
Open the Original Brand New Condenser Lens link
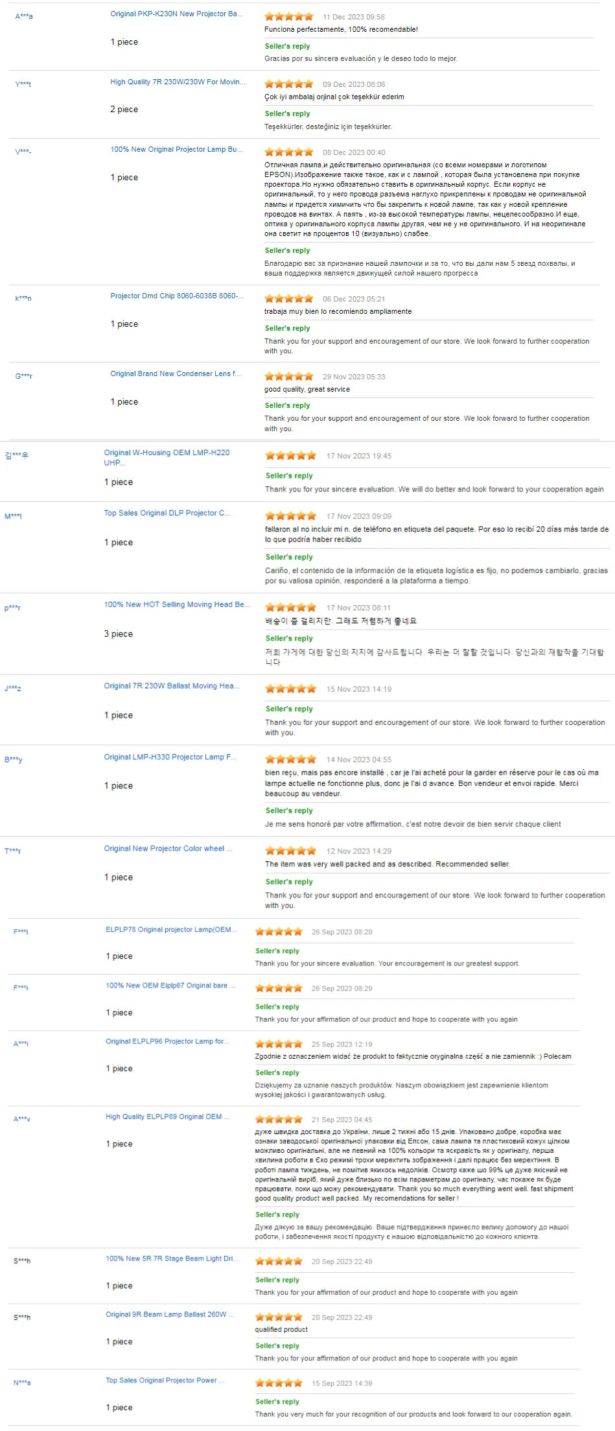pos(175,373)
